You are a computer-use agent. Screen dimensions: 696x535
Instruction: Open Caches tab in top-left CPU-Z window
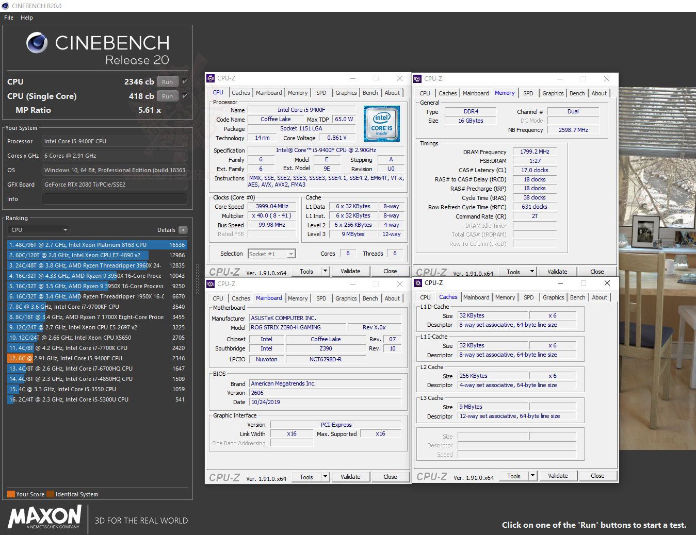(240, 93)
